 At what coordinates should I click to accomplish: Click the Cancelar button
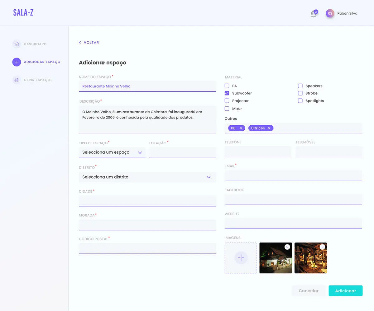(309, 291)
